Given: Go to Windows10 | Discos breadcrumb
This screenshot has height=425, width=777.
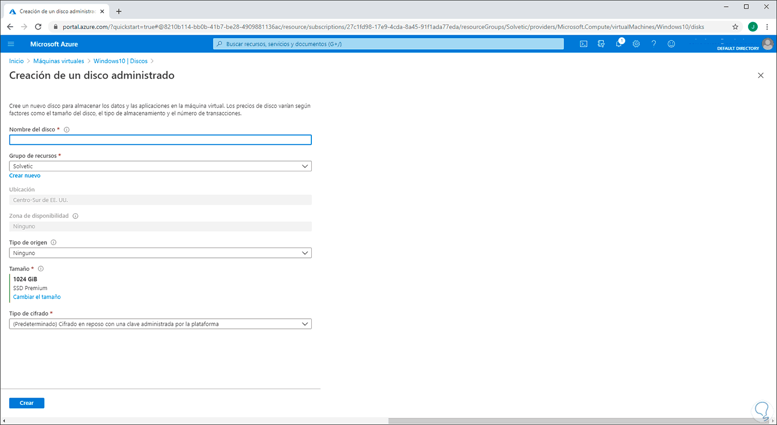Looking at the screenshot, I should (121, 61).
